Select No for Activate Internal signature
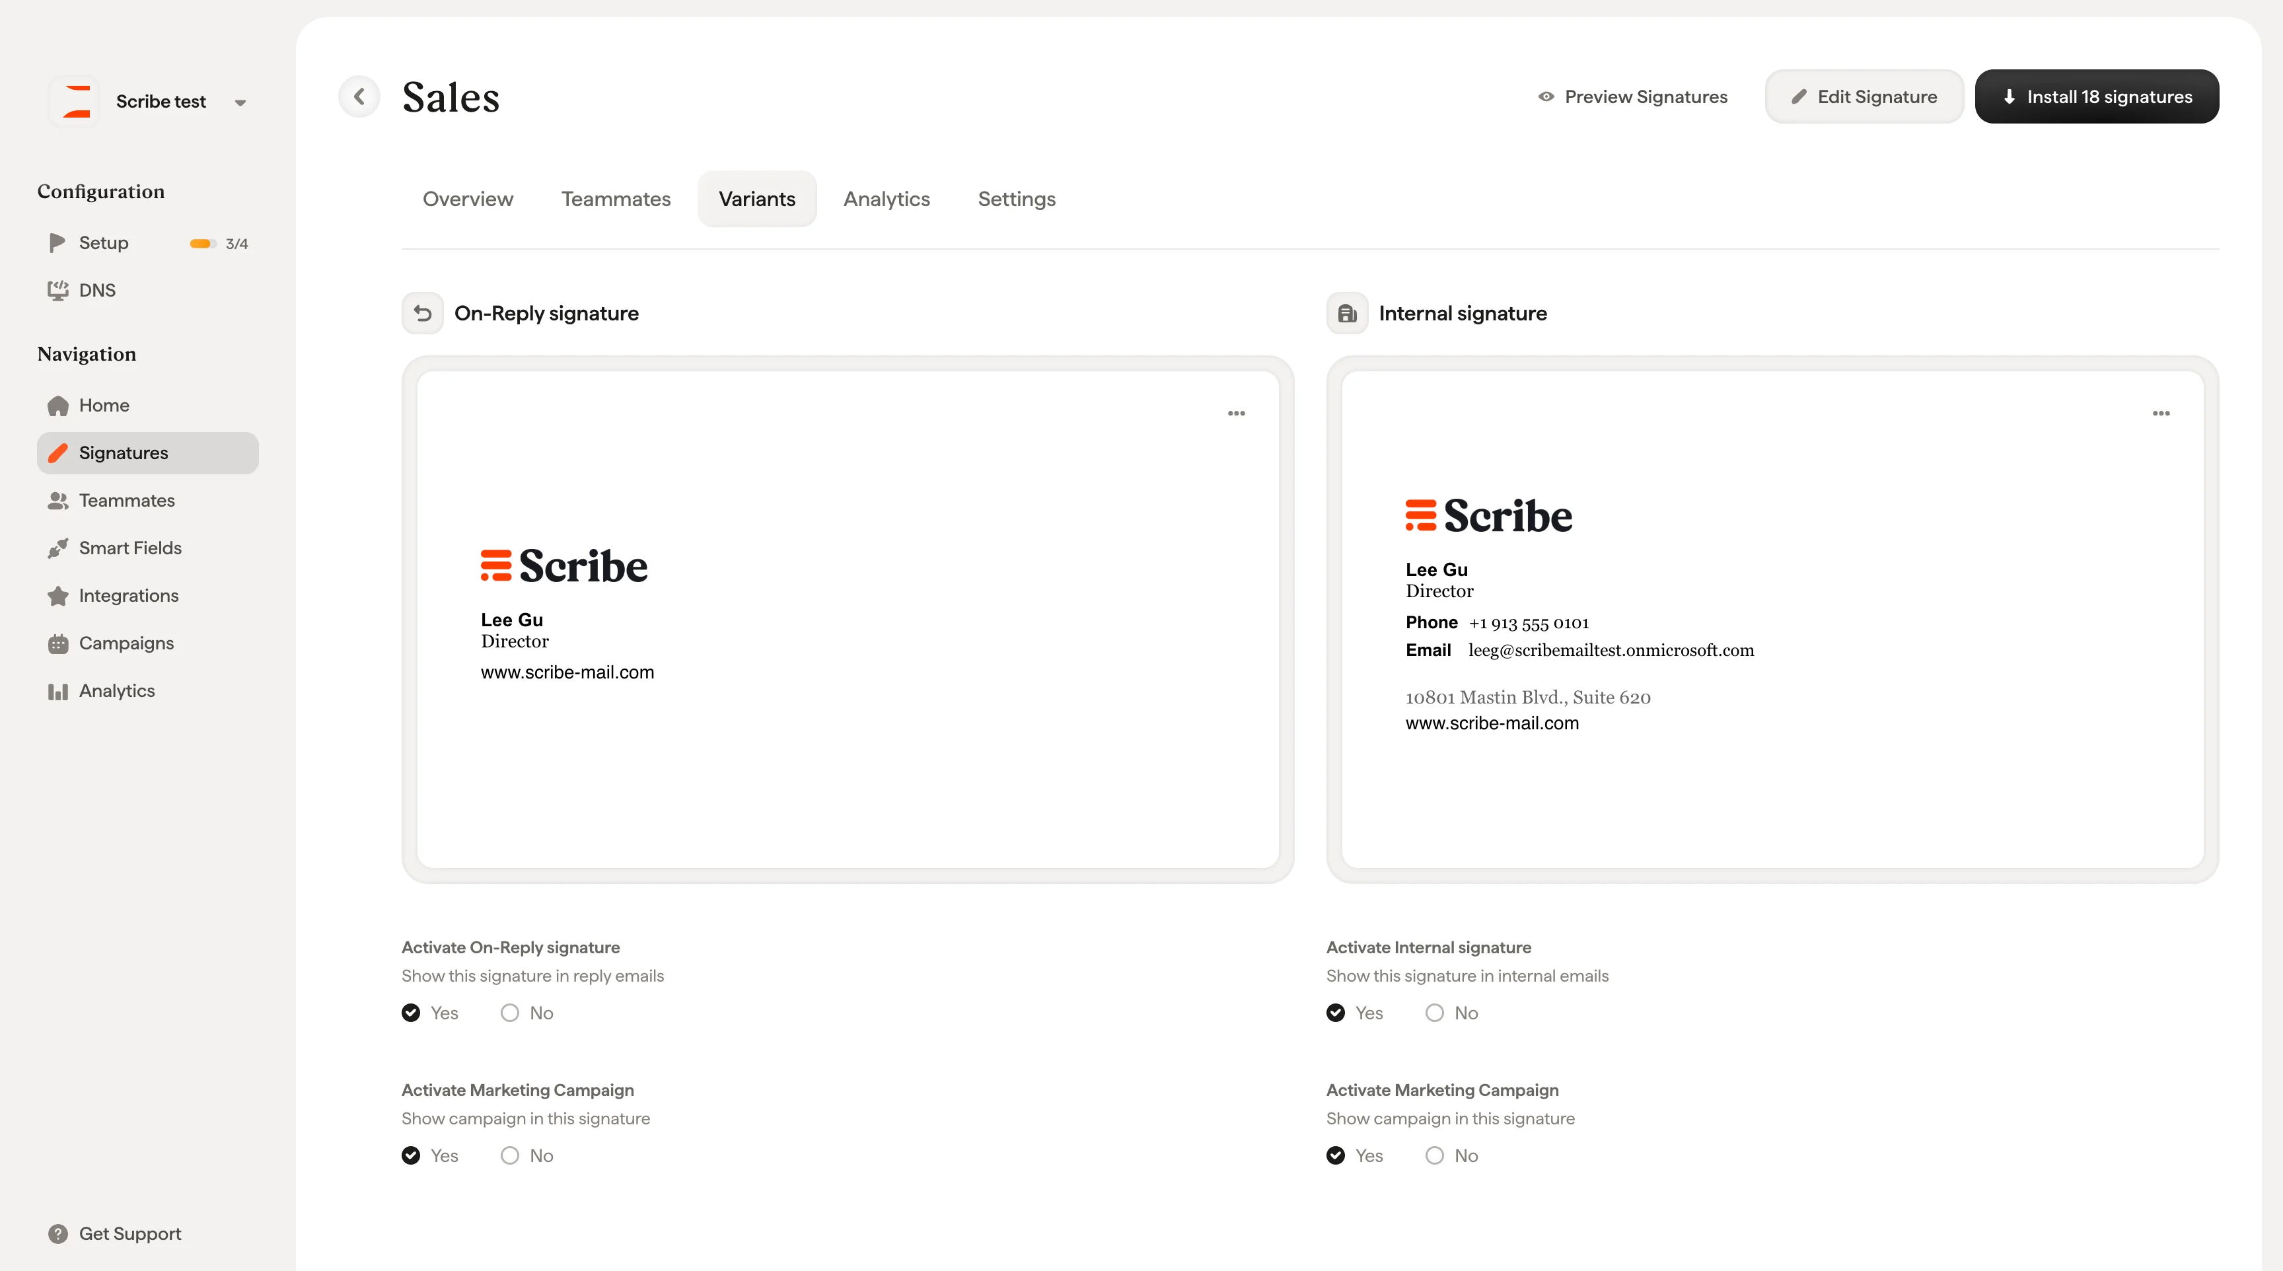 point(1435,1013)
